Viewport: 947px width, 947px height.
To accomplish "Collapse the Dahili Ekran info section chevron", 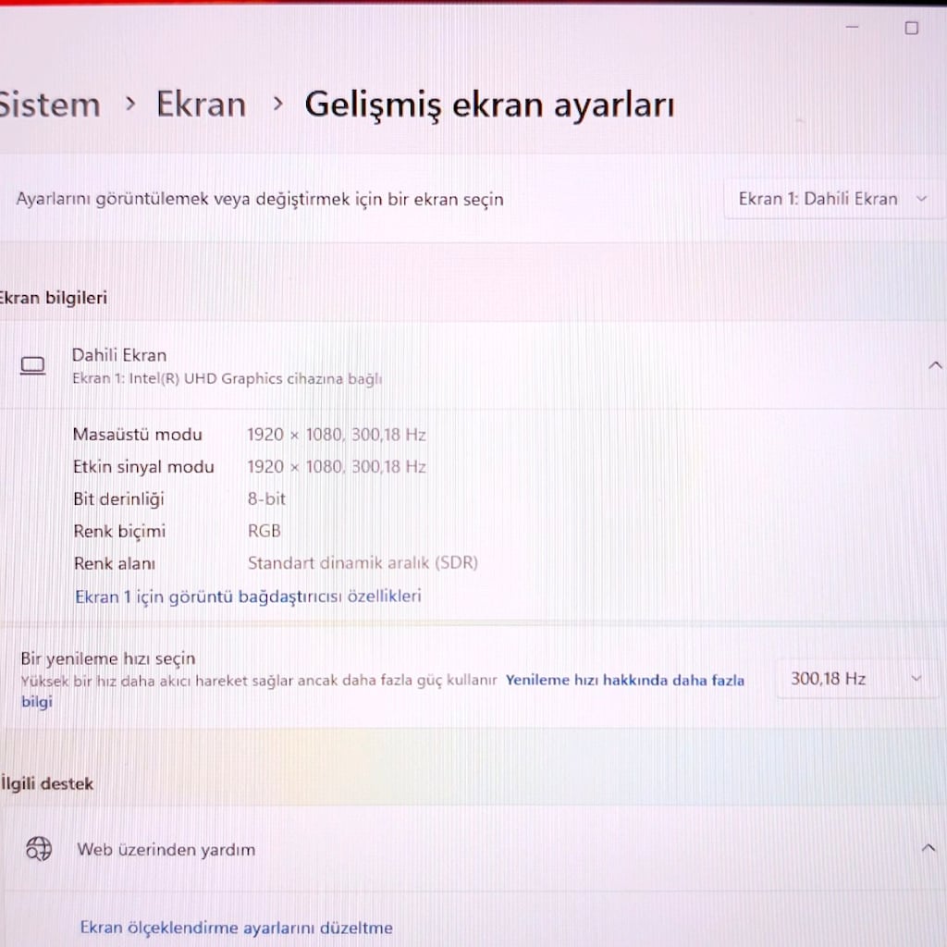I will click(x=934, y=365).
